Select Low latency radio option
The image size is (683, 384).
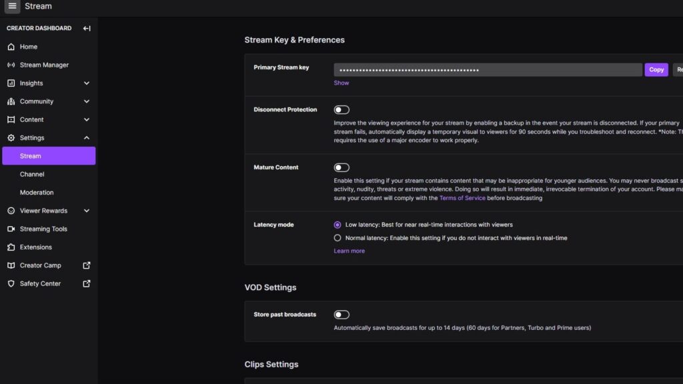[337, 225]
